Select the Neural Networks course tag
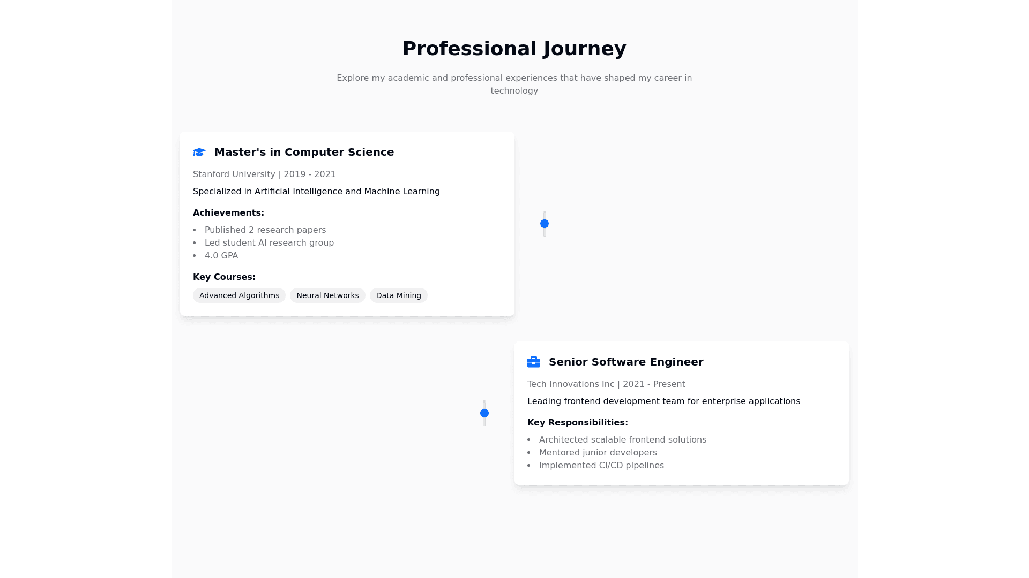 (327, 295)
